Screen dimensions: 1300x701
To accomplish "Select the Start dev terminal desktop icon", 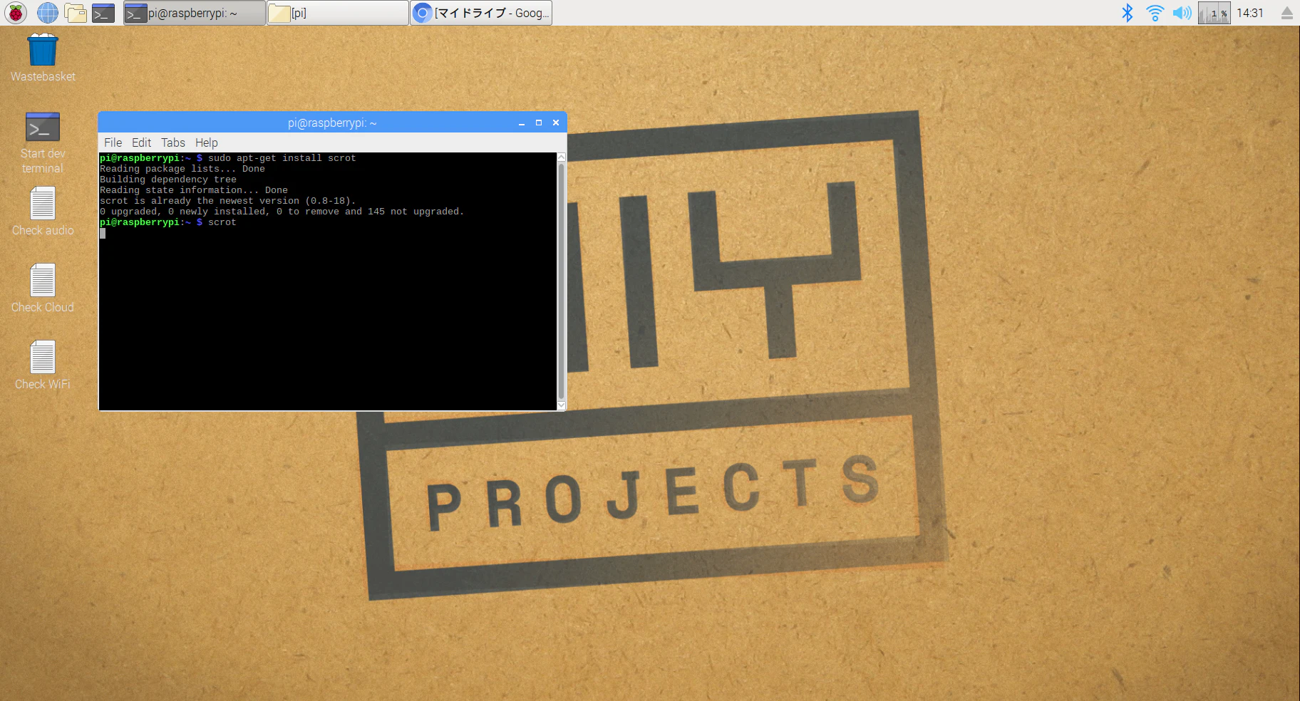I will click(x=43, y=142).
